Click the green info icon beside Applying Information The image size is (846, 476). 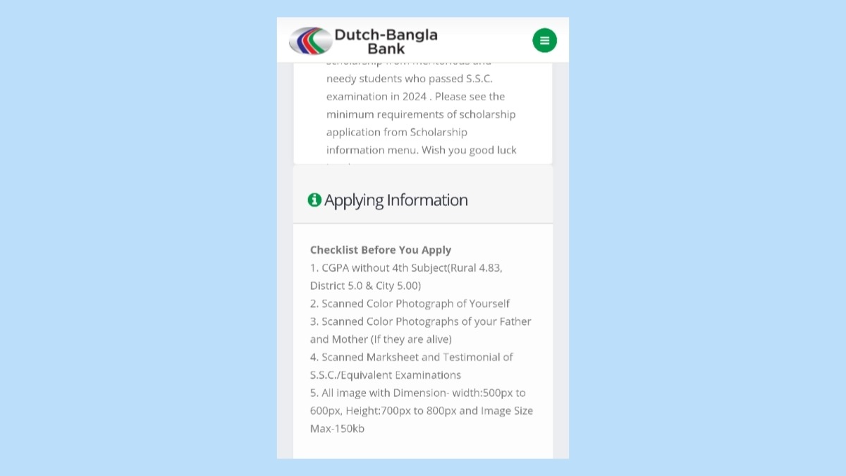314,200
